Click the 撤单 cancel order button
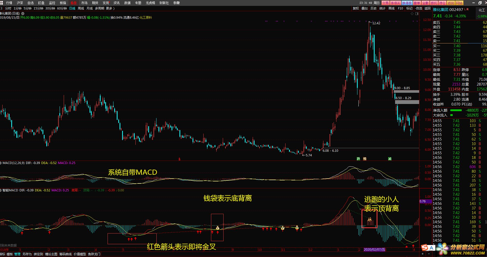 tap(417, 3)
